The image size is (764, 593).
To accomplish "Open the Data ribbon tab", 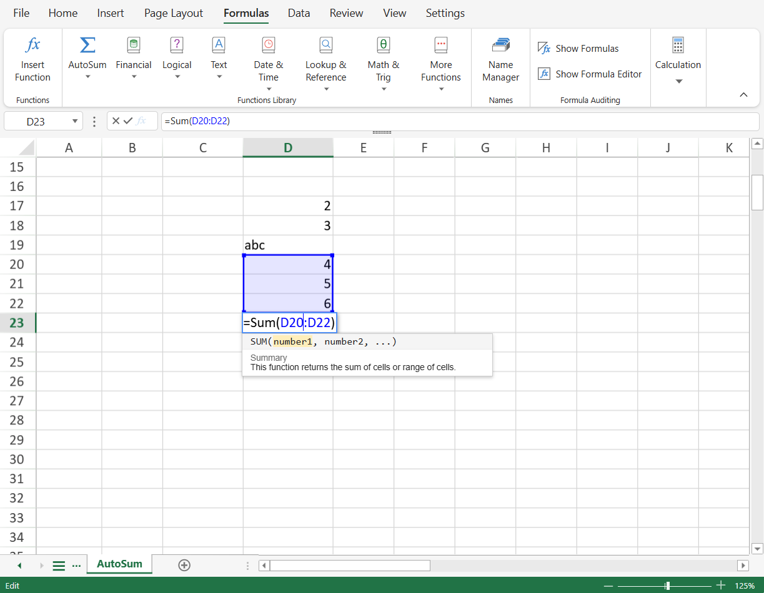I will point(299,13).
